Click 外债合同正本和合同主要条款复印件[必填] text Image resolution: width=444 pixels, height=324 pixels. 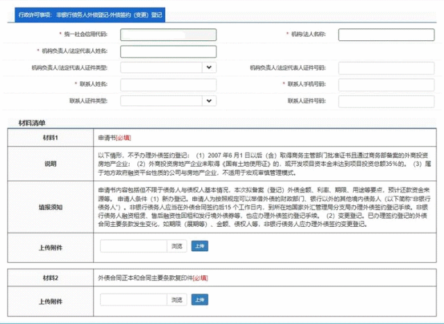(x=153, y=278)
